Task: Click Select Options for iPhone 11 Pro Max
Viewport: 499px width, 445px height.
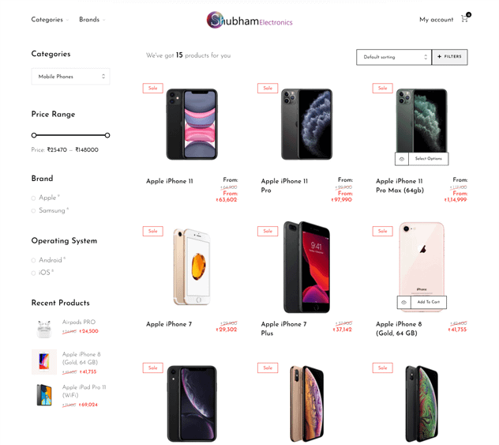Action: click(x=429, y=159)
